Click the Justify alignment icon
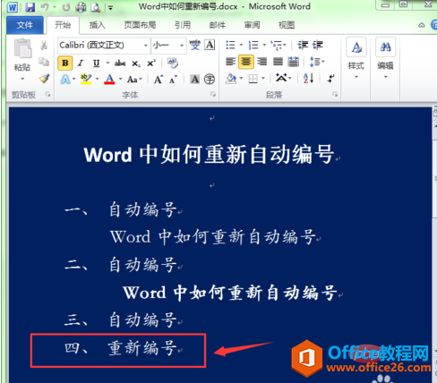Screen dimensions: 437x383 (278, 62)
